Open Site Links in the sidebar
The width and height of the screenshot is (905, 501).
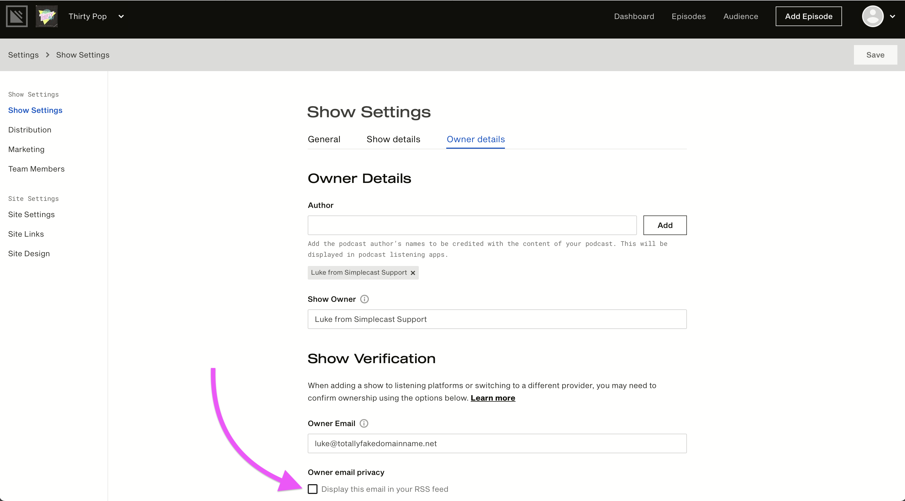[x=26, y=234]
